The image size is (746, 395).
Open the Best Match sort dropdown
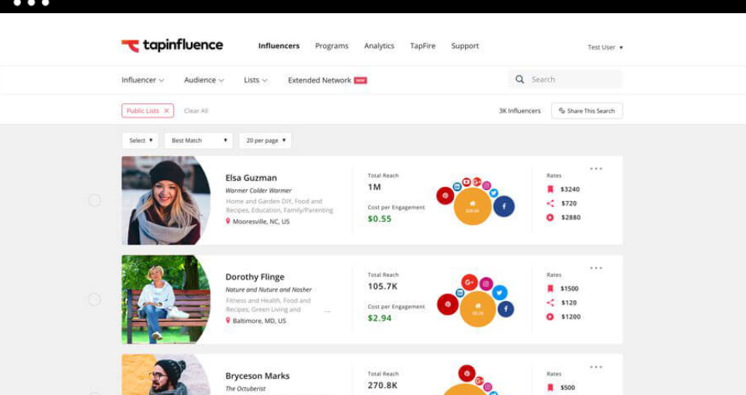(199, 140)
